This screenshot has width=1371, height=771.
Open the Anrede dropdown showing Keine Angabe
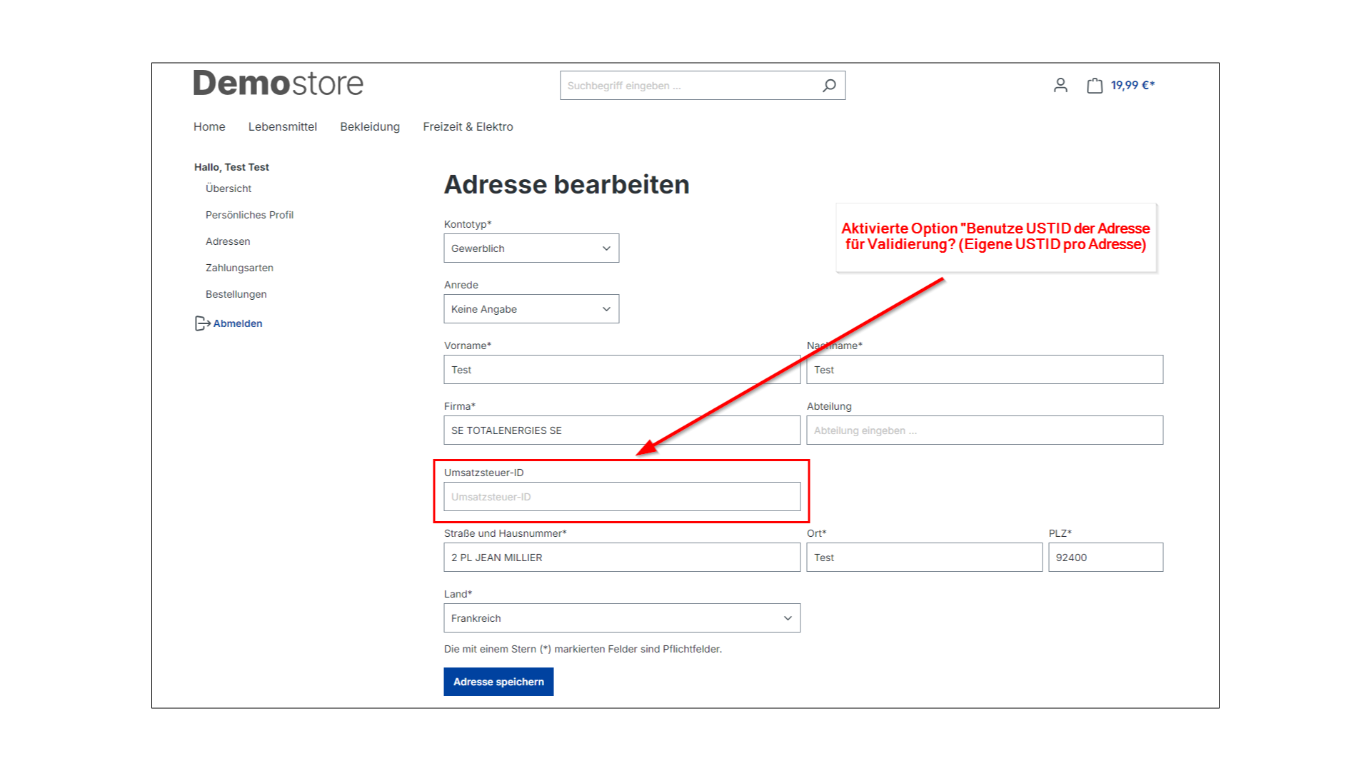[x=531, y=309]
